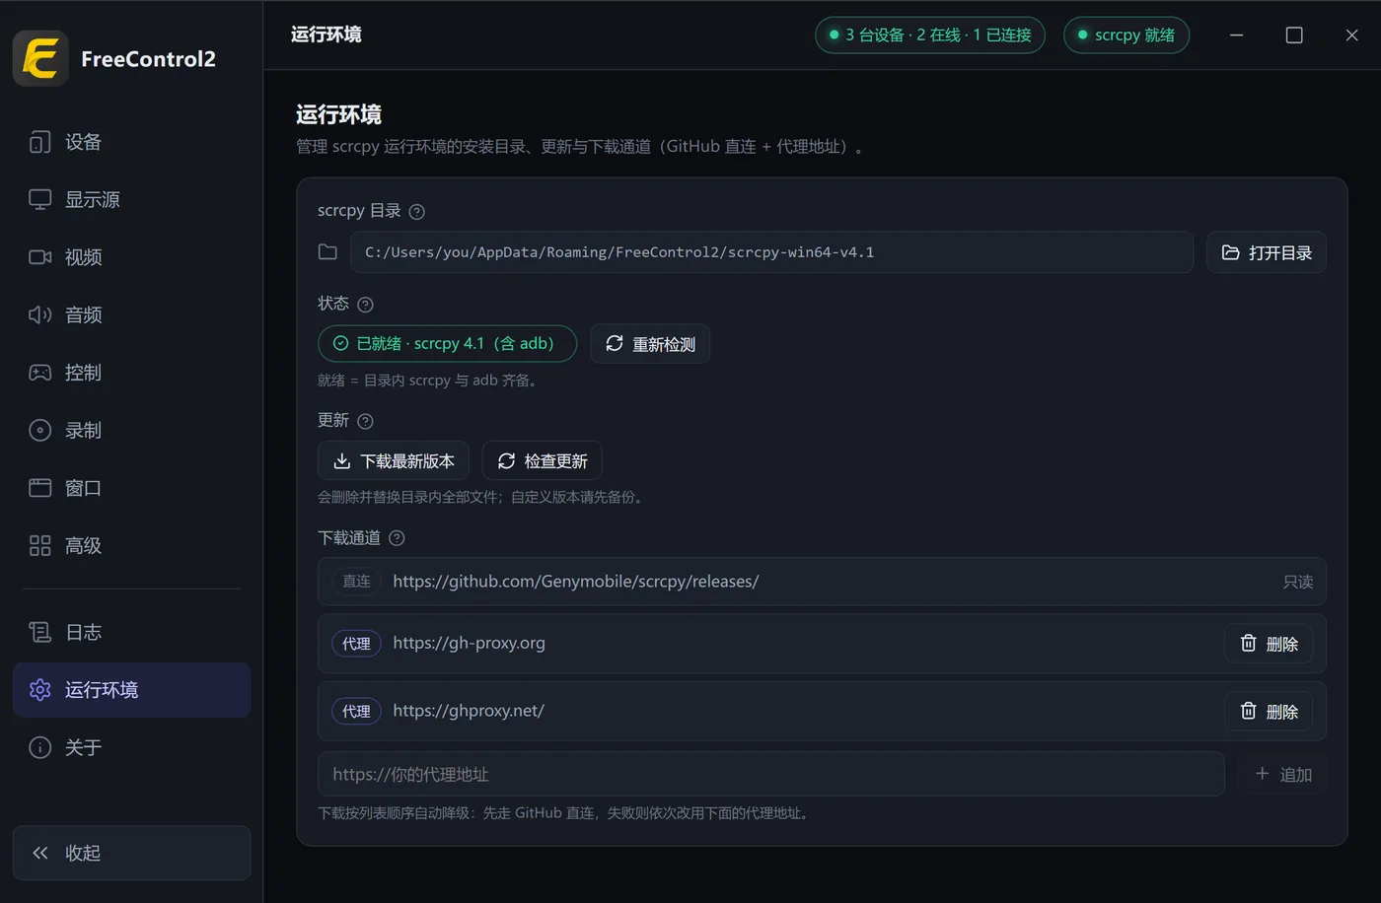Click the FreeControl2 app logo icon

40,58
